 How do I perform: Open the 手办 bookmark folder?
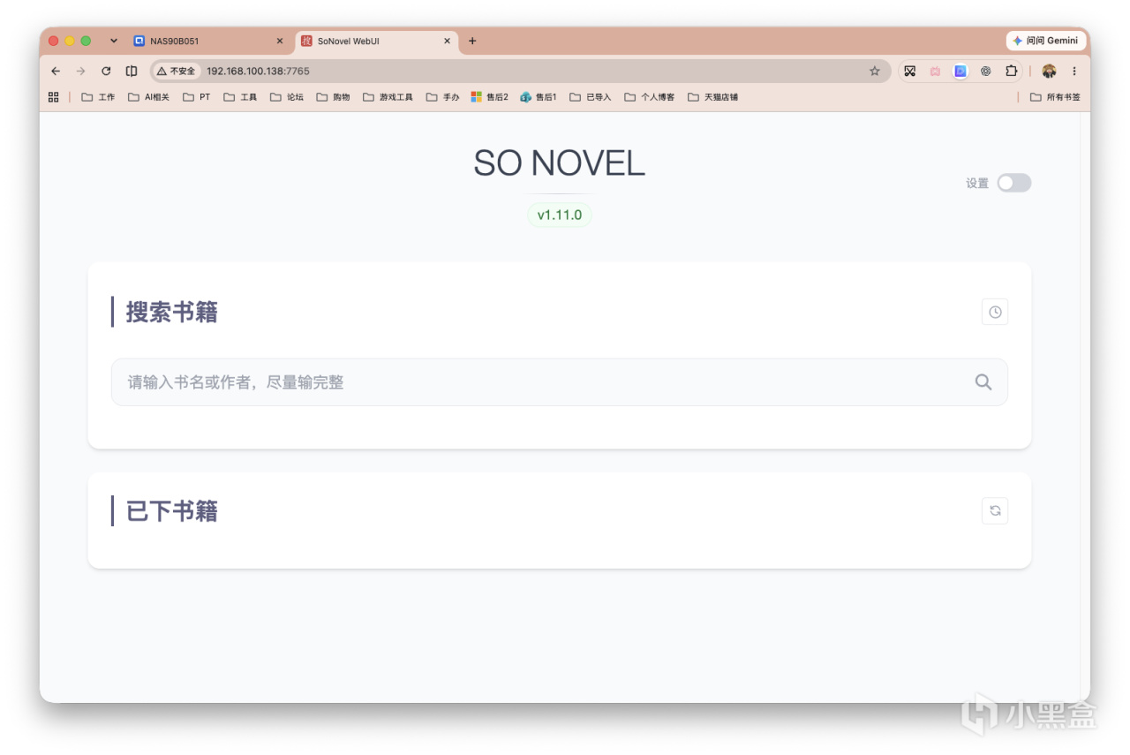point(442,97)
